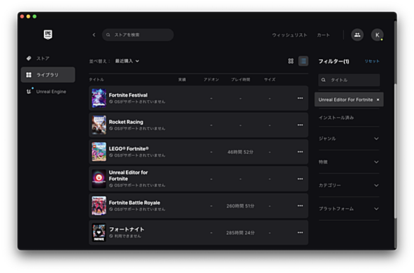Click the green macOS zoom button
Screen dimensions: 414x273
pos(35,16)
